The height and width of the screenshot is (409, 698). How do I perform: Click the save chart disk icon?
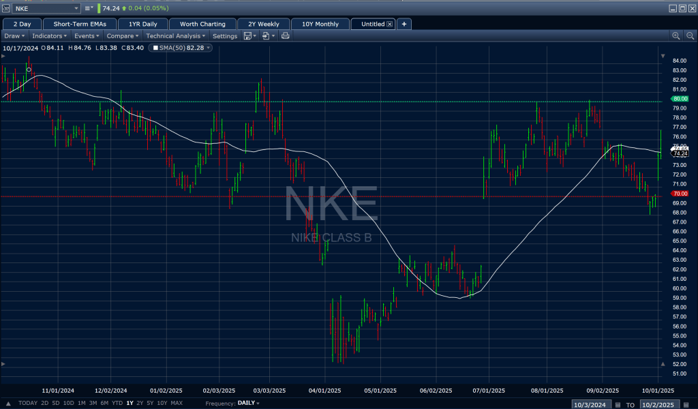pyautogui.click(x=247, y=35)
